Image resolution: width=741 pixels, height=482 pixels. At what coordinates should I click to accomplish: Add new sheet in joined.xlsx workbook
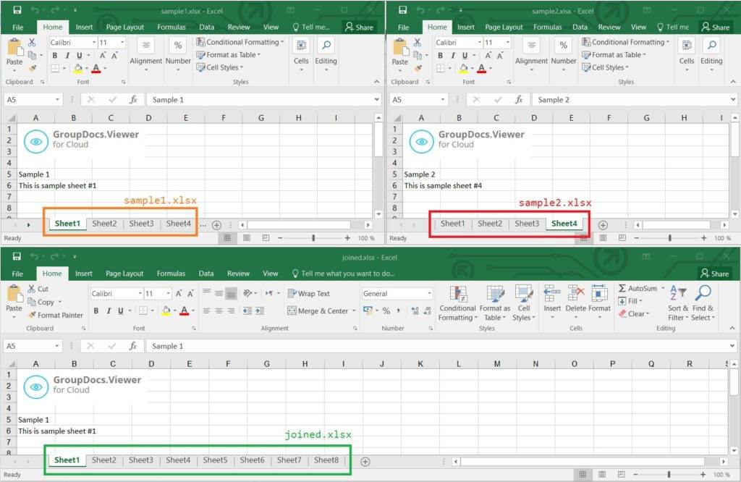point(365,461)
